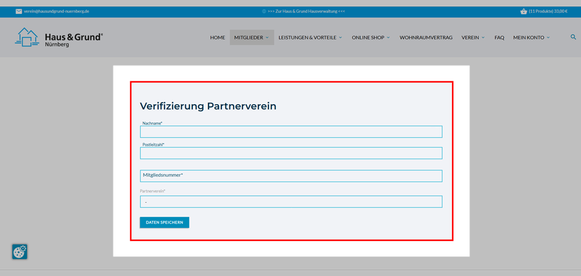Click the Haus & Grund house logo

(x=27, y=37)
